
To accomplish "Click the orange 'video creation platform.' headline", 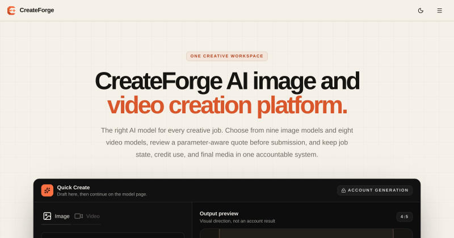I will point(227,105).
